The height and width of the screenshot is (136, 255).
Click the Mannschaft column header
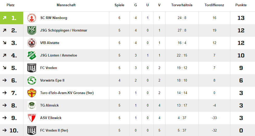(66, 5)
